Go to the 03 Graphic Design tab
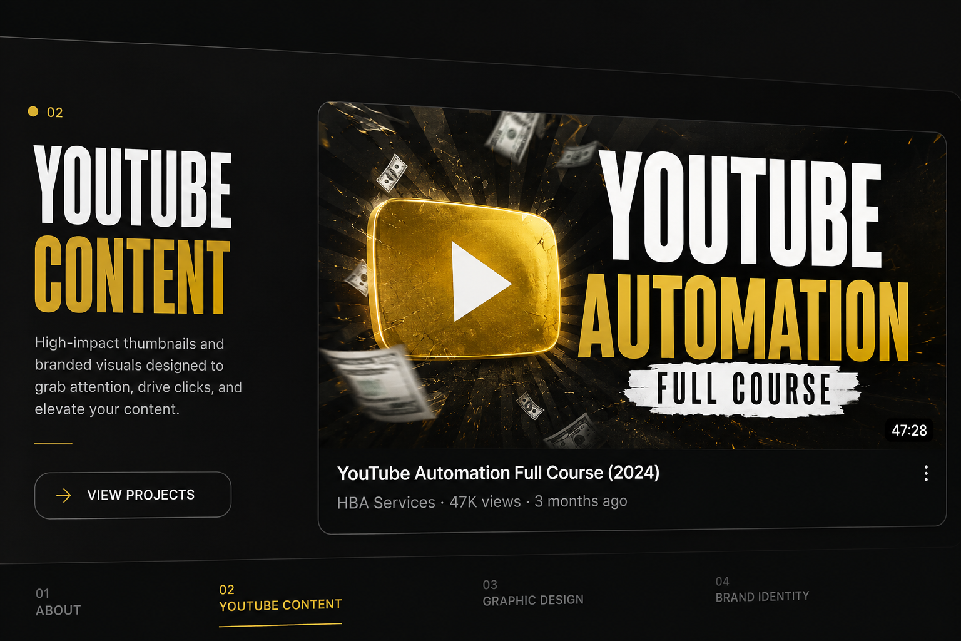The image size is (961, 641). point(533,593)
